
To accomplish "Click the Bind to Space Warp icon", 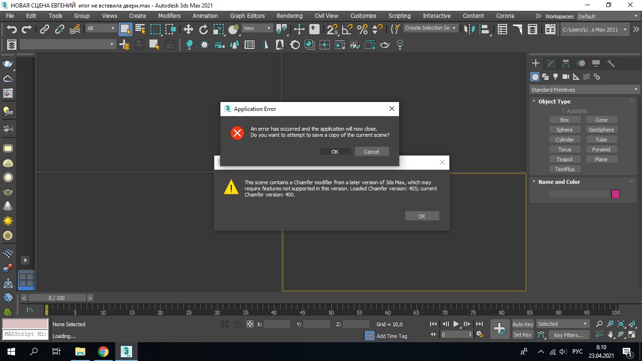I will pos(75,29).
